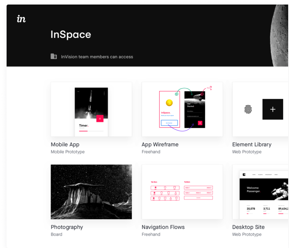Click the Navigation Flows title
Viewport: 289px width, 248px height.
click(x=163, y=227)
